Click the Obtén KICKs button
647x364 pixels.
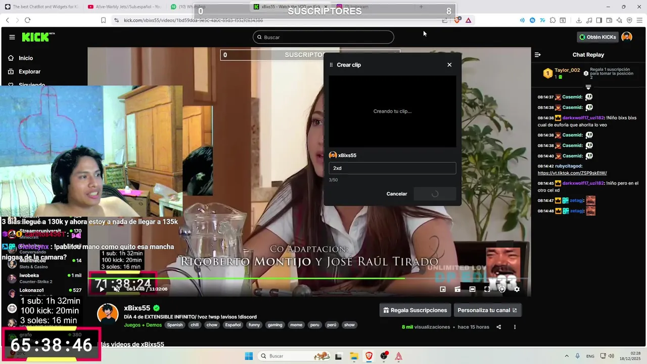tap(597, 37)
